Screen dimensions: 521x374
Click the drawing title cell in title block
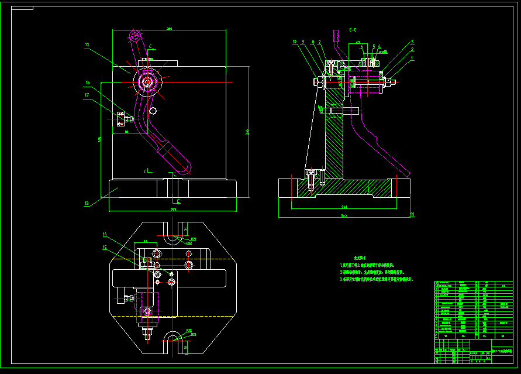click(502, 351)
